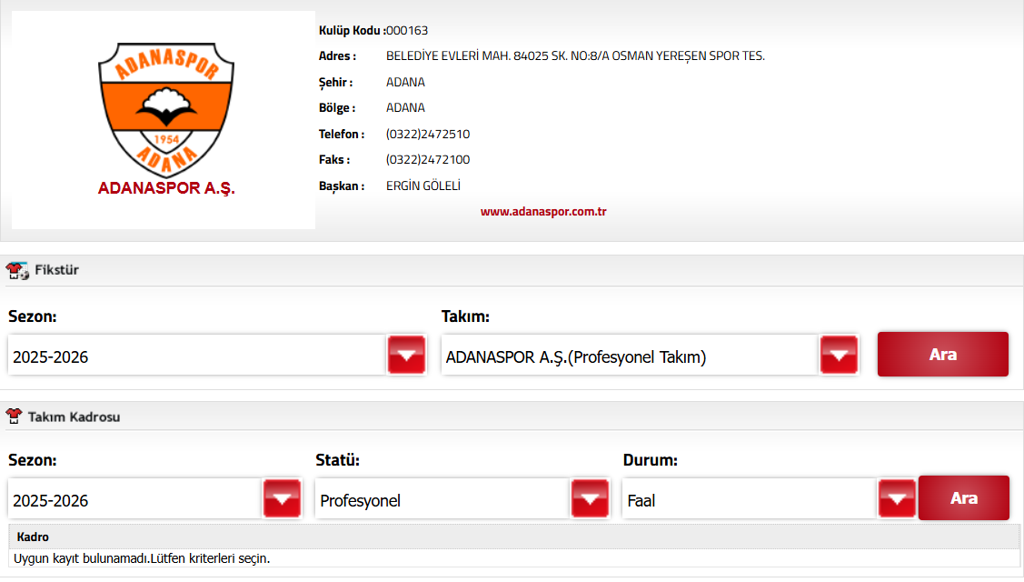Click the Kadro column header
Viewport: 1024px width, 582px height.
[x=33, y=537]
